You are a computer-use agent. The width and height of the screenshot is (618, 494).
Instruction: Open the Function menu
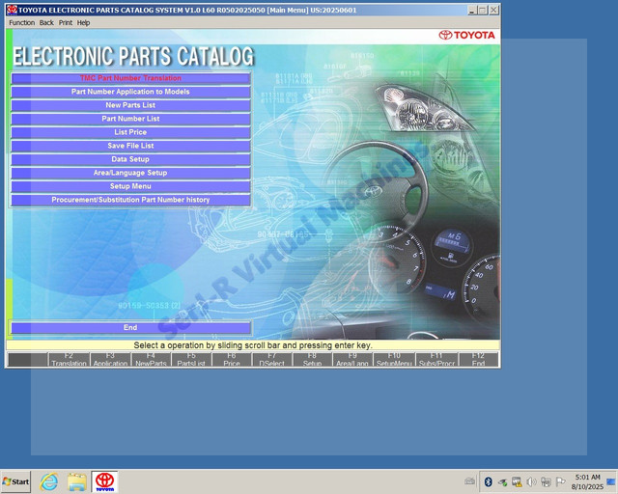coord(21,23)
